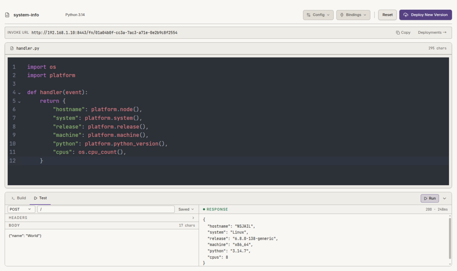Click the request path input field

click(x=106, y=209)
